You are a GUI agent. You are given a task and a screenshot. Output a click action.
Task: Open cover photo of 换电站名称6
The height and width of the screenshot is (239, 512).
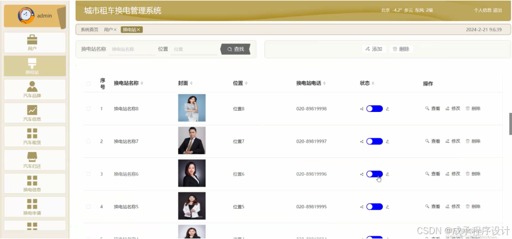[192, 173]
